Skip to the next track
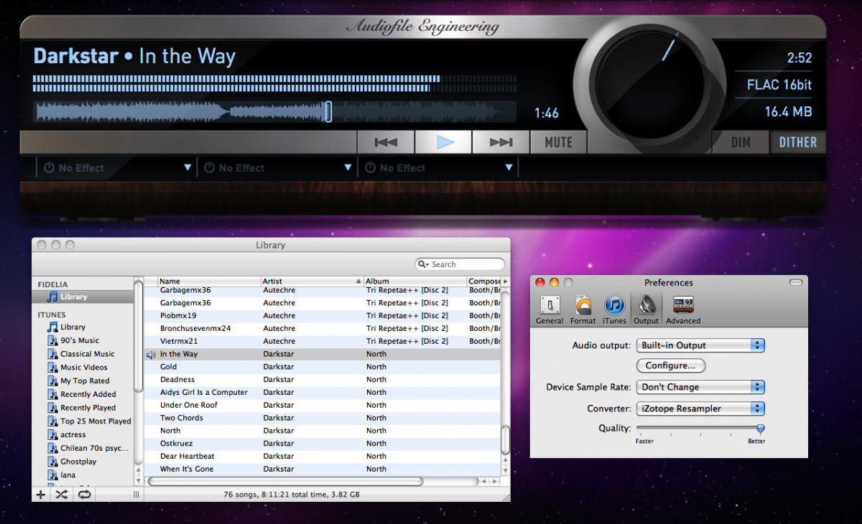The height and width of the screenshot is (524, 862). [501, 142]
